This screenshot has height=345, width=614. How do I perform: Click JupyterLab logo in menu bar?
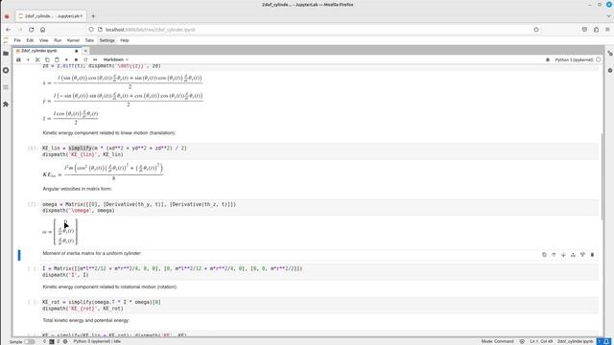[6, 40]
